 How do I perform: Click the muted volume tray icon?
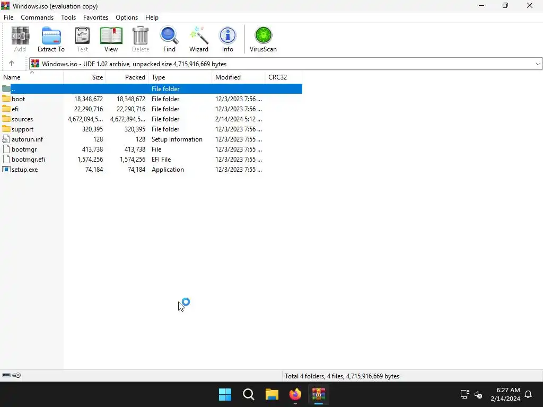click(478, 394)
